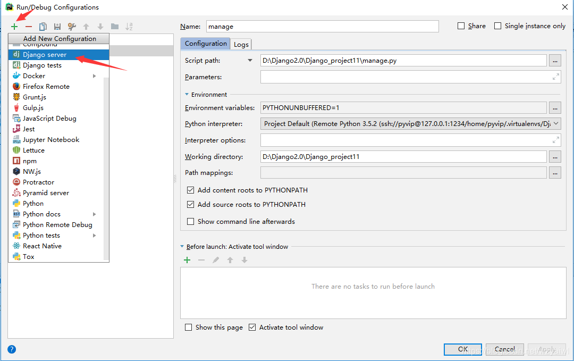574x361 pixels.
Task: Choose Jupyter Notebook configuration
Action: pyautogui.click(x=56, y=139)
